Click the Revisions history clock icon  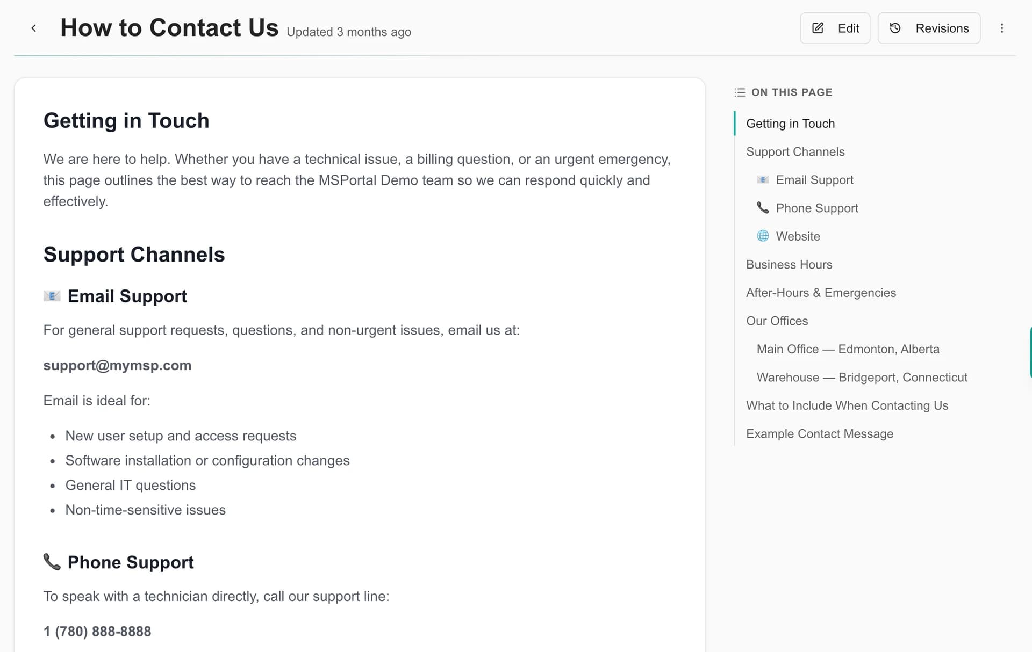coord(895,28)
